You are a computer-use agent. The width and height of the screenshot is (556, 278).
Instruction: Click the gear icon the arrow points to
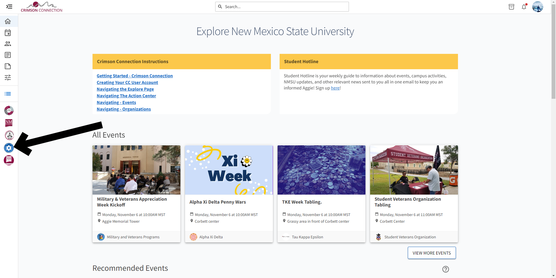click(x=9, y=148)
